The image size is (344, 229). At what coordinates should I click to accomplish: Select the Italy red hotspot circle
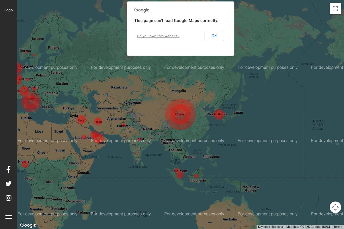(x=31, y=102)
